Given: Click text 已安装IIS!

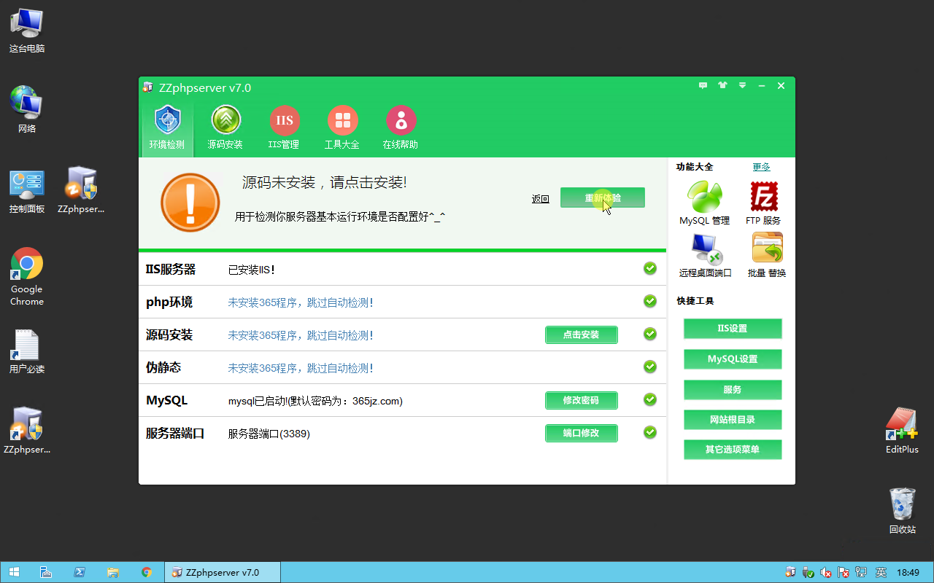Looking at the screenshot, I should pyautogui.click(x=252, y=270).
